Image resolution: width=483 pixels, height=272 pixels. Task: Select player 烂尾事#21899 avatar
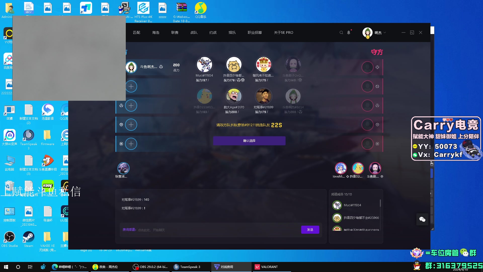click(x=263, y=96)
